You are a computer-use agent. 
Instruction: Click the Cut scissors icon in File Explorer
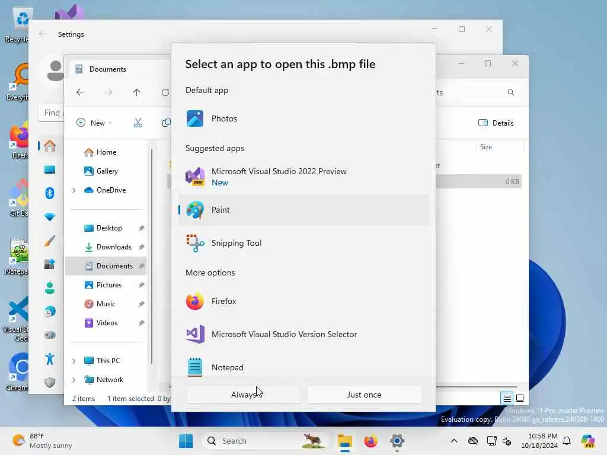click(138, 123)
